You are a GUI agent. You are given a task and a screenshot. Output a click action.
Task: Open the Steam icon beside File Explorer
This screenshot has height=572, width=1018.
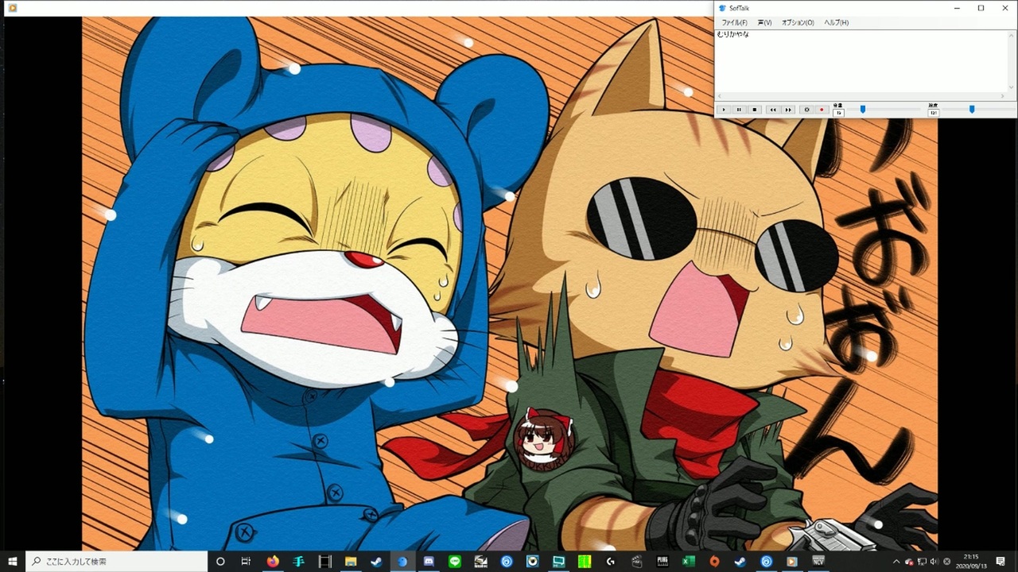(x=376, y=562)
